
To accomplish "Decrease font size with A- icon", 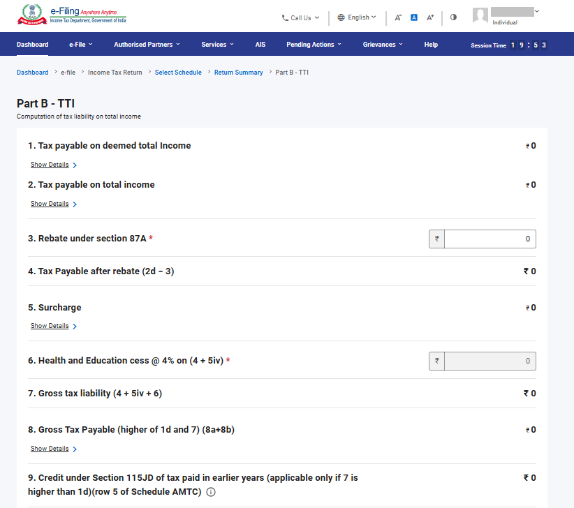I will tap(398, 17).
